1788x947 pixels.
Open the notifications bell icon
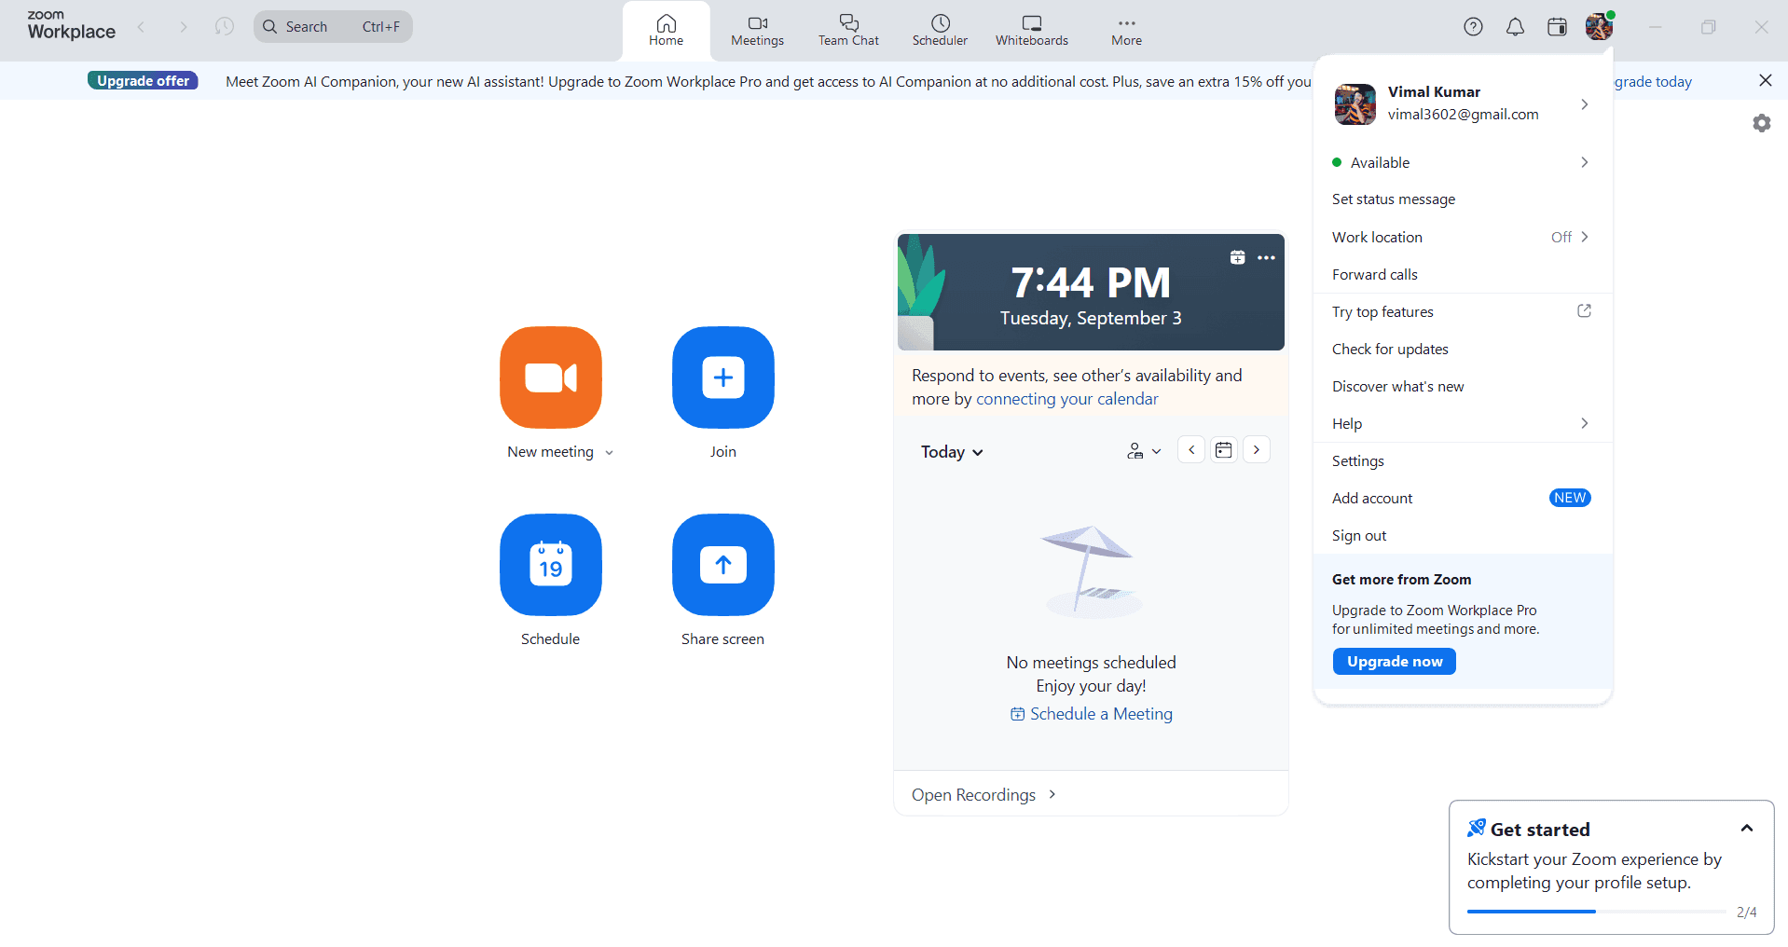tap(1515, 27)
